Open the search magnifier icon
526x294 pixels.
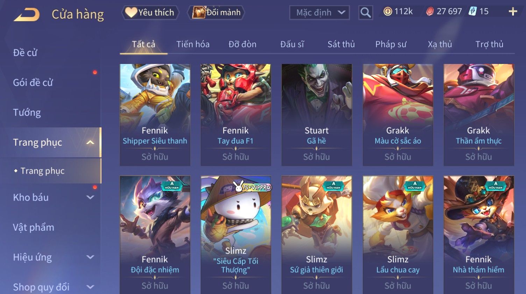(365, 13)
